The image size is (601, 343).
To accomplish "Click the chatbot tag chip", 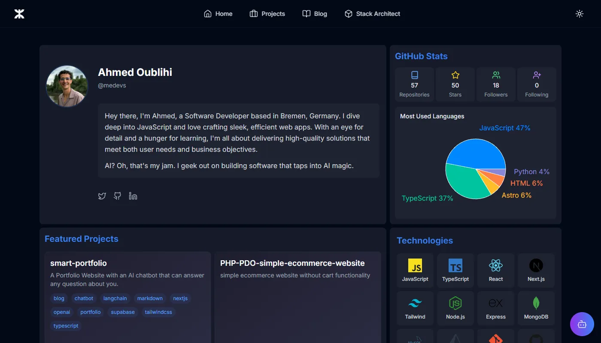I will [84, 298].
